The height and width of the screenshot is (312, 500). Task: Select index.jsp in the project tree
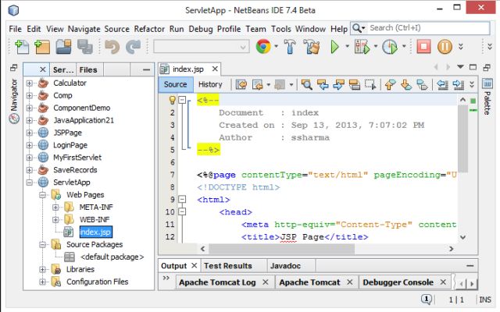click(95, 232)
